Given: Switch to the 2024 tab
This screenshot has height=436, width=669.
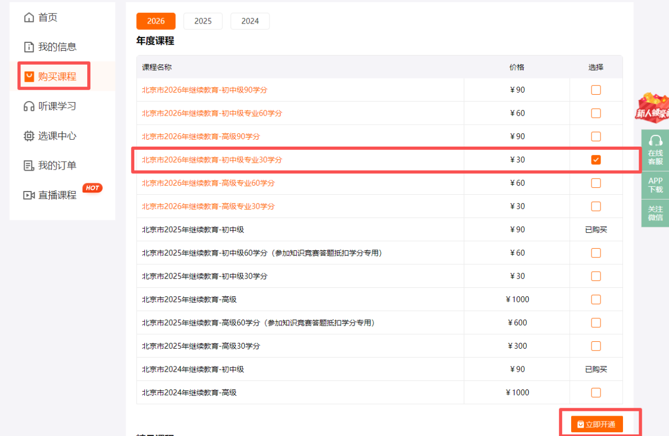Looking at the screenshot, I should pyautogui.click(x=250, y=21).
